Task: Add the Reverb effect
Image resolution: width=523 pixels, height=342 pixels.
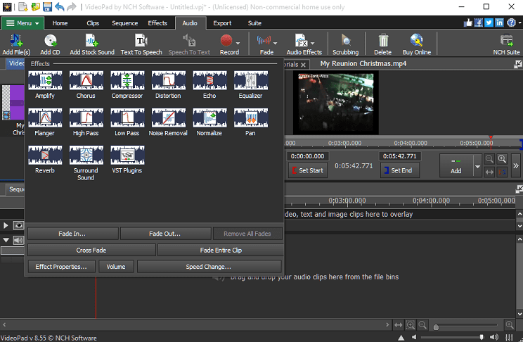Action: coord(45,160)
